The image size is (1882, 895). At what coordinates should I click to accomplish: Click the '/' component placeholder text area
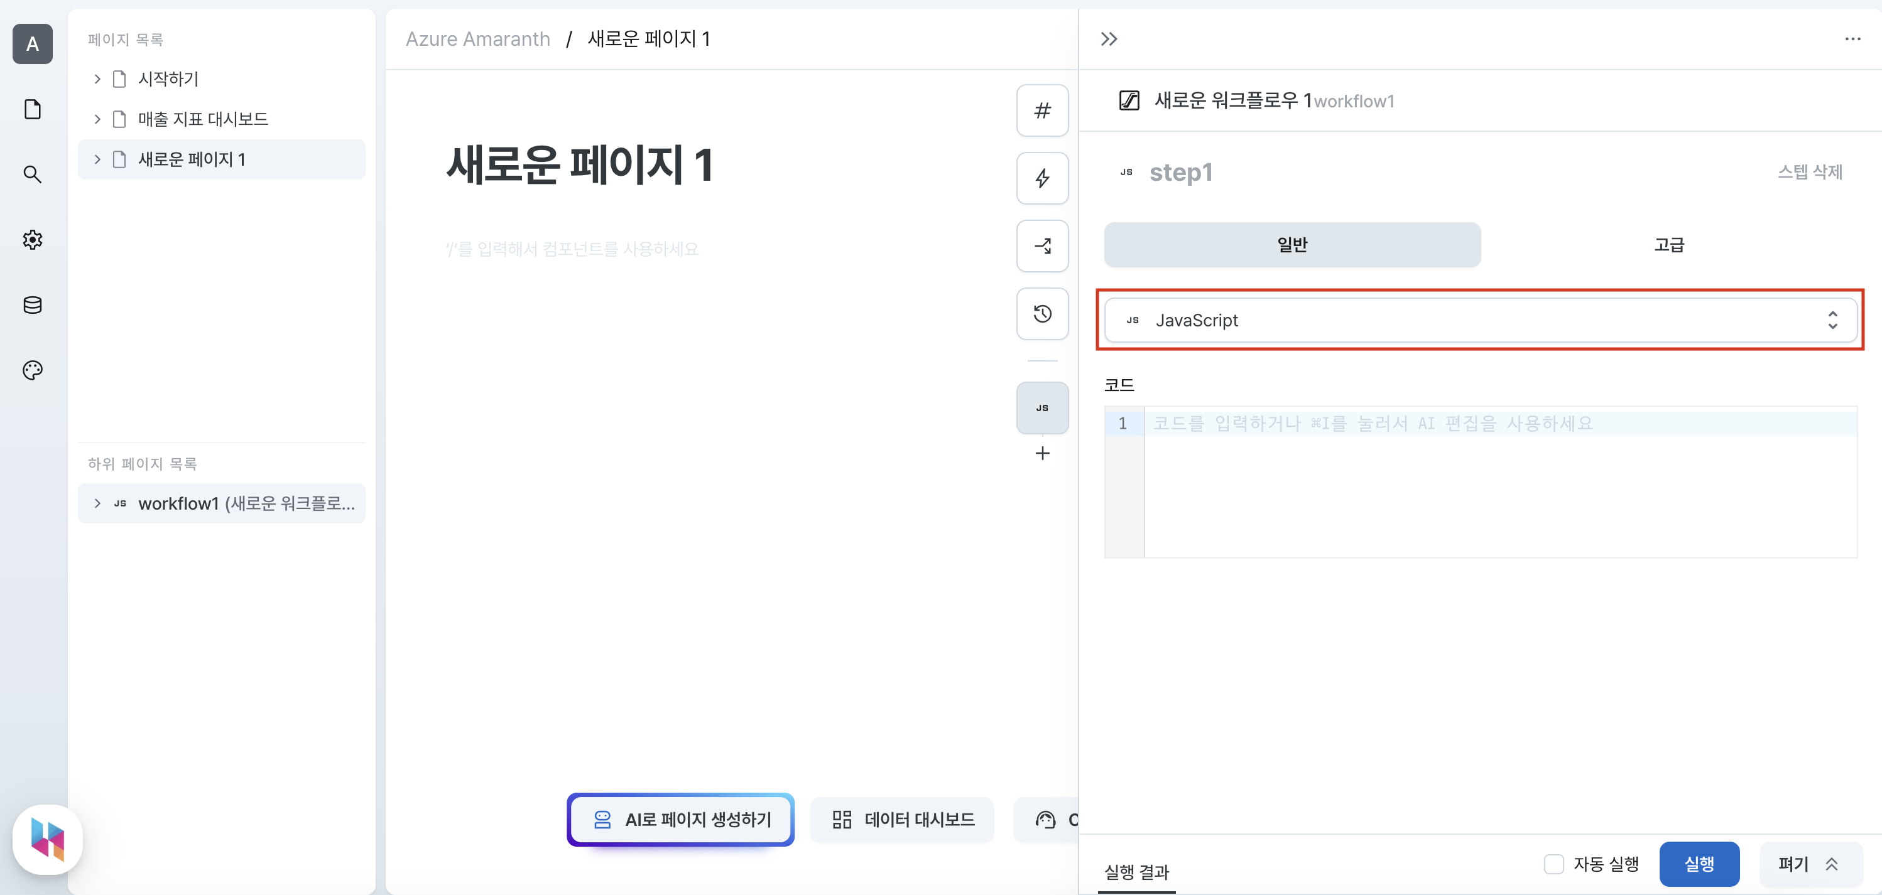coord(572,249)
